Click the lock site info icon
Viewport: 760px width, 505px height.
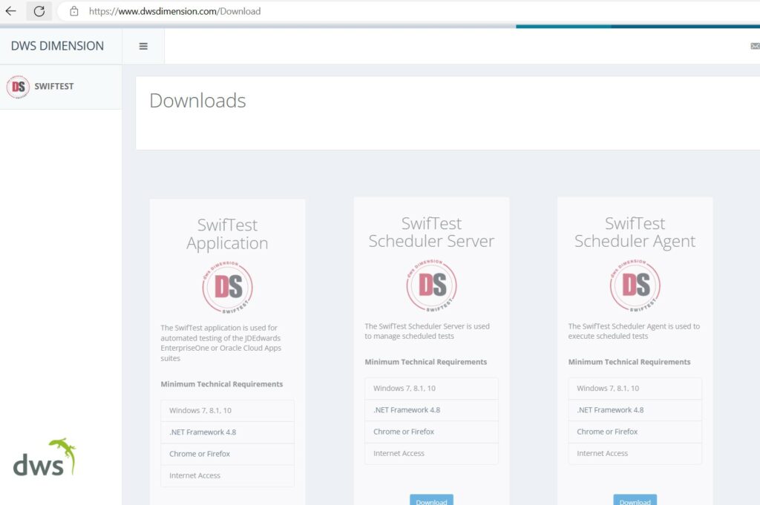[74, 10]
